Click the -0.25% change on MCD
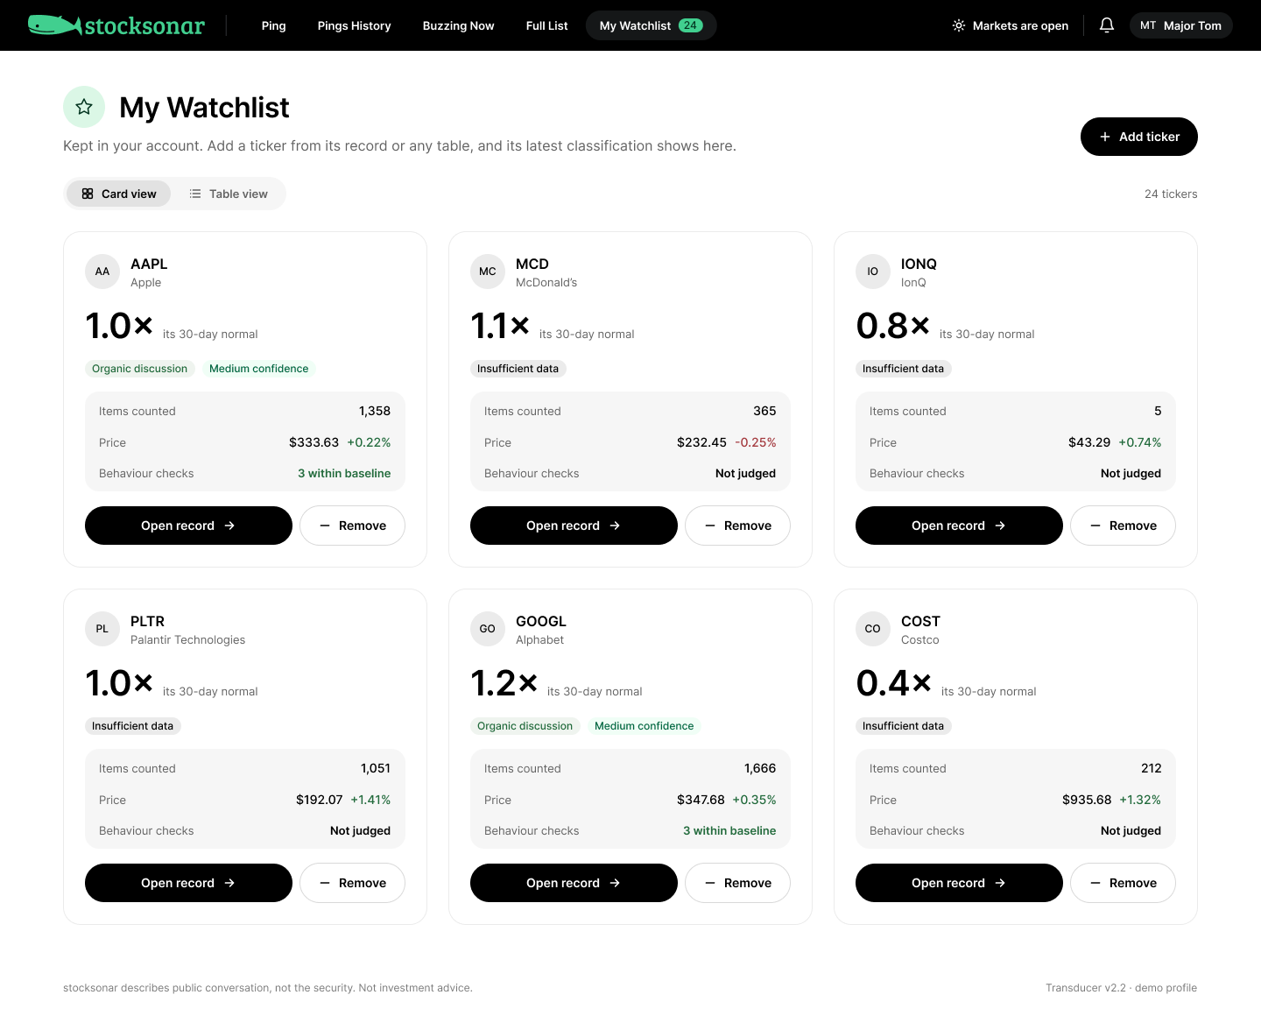The height and width of the screenshot is (1016, 1261). coord(756,442)
